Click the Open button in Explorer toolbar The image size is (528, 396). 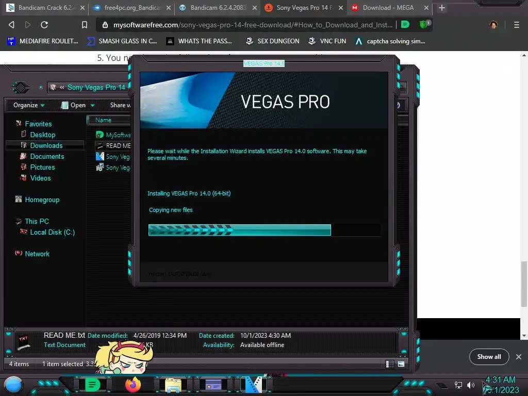(x=74, y=105)
